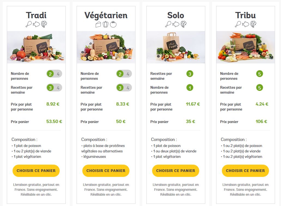Viewport: 281px width, 206px height.
Task: Click the Tribu box product image
Action: click(245, 47)
